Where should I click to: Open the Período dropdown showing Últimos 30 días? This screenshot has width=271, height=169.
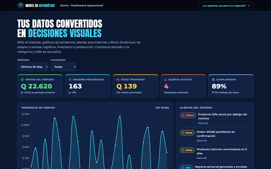33,67
